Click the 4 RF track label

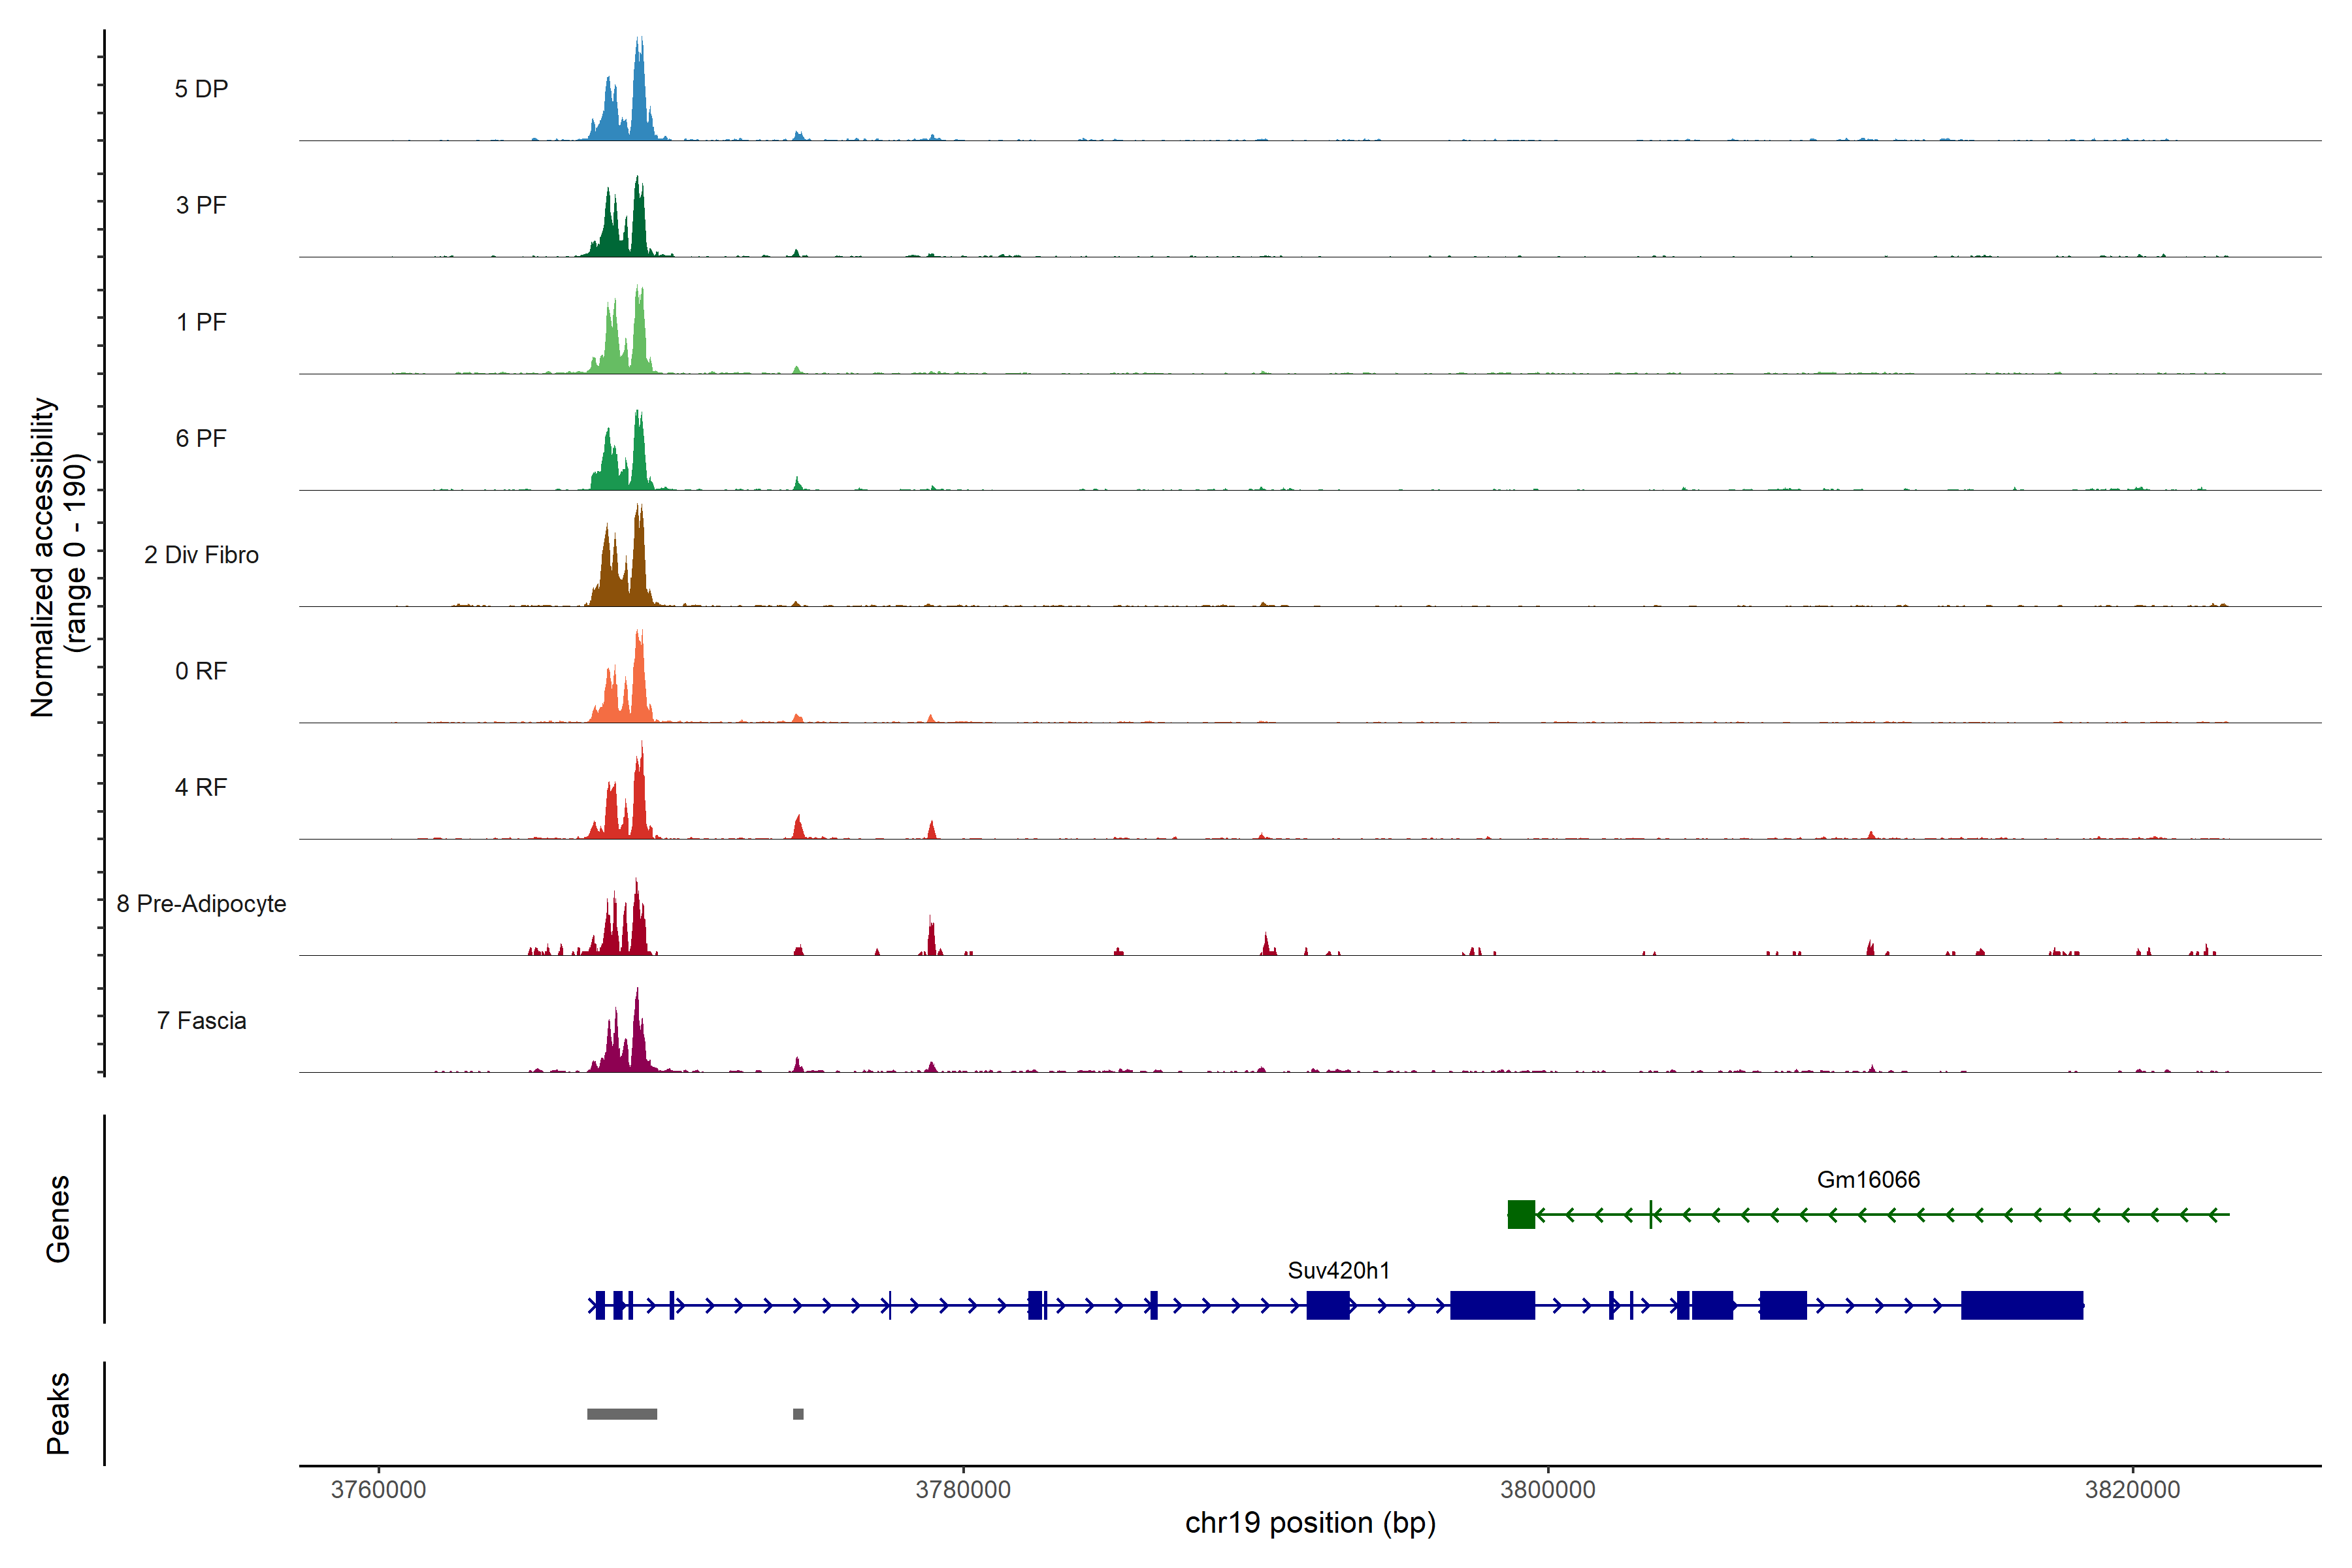201,787
